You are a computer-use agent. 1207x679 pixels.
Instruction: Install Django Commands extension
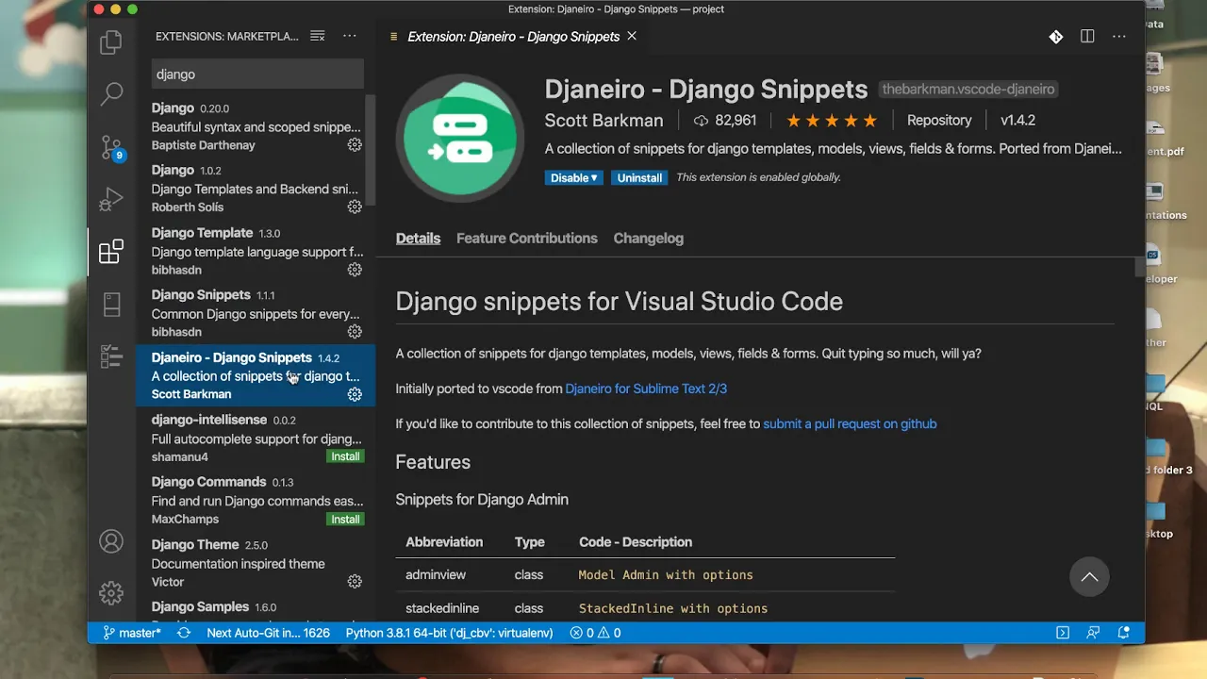(345, 519)
